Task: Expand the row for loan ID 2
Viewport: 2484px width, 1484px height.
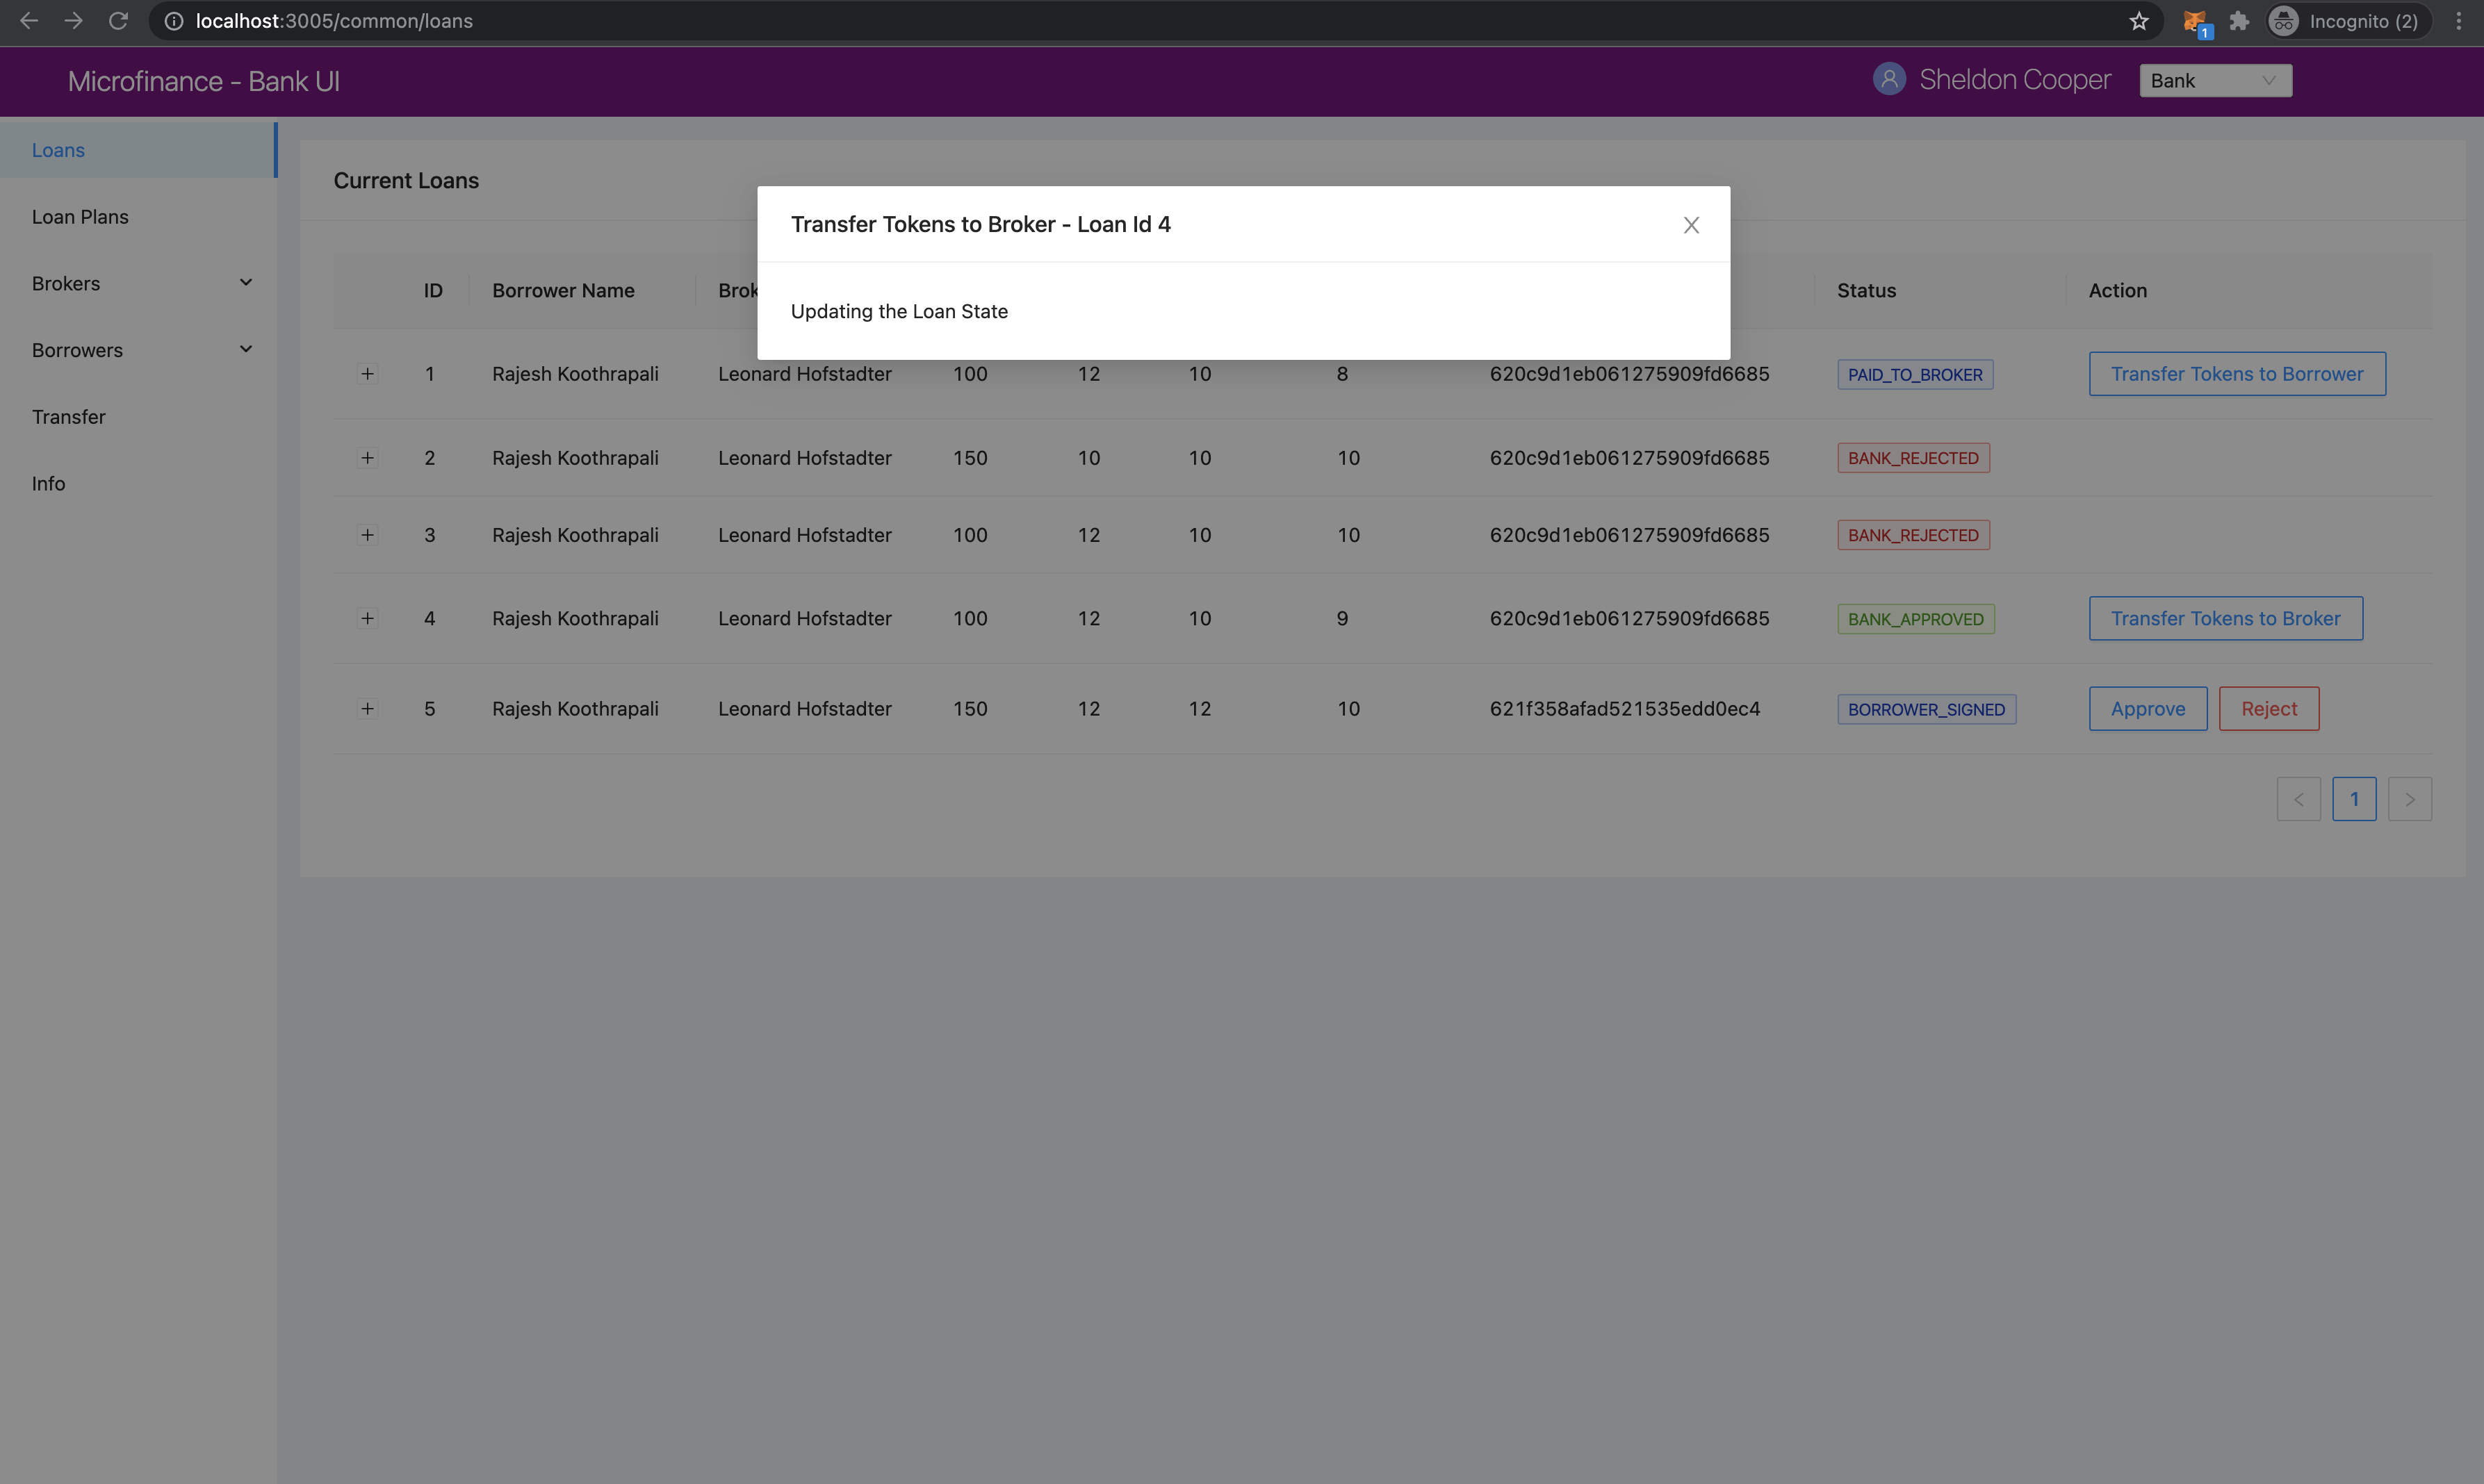Action: tap(367, 458)
